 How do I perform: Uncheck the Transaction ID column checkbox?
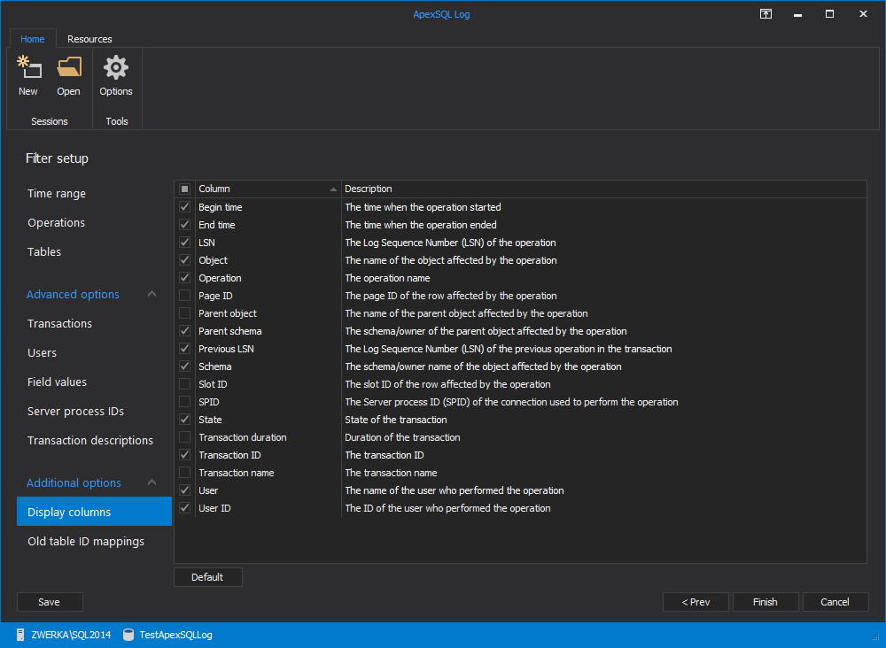click(x=185, y=455)
